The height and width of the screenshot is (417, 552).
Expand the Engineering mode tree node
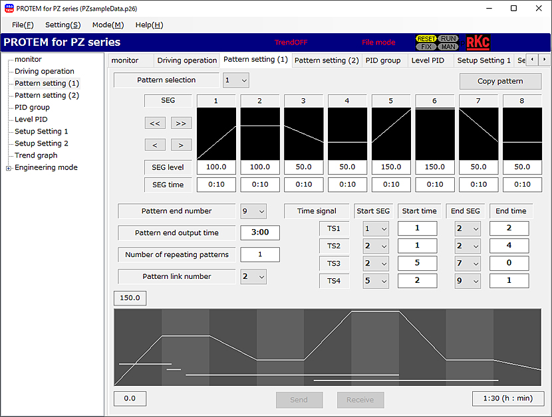click(x=9, y=168)
